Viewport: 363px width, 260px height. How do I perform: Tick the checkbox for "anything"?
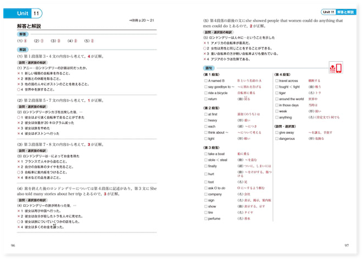(x=277, y=117)
